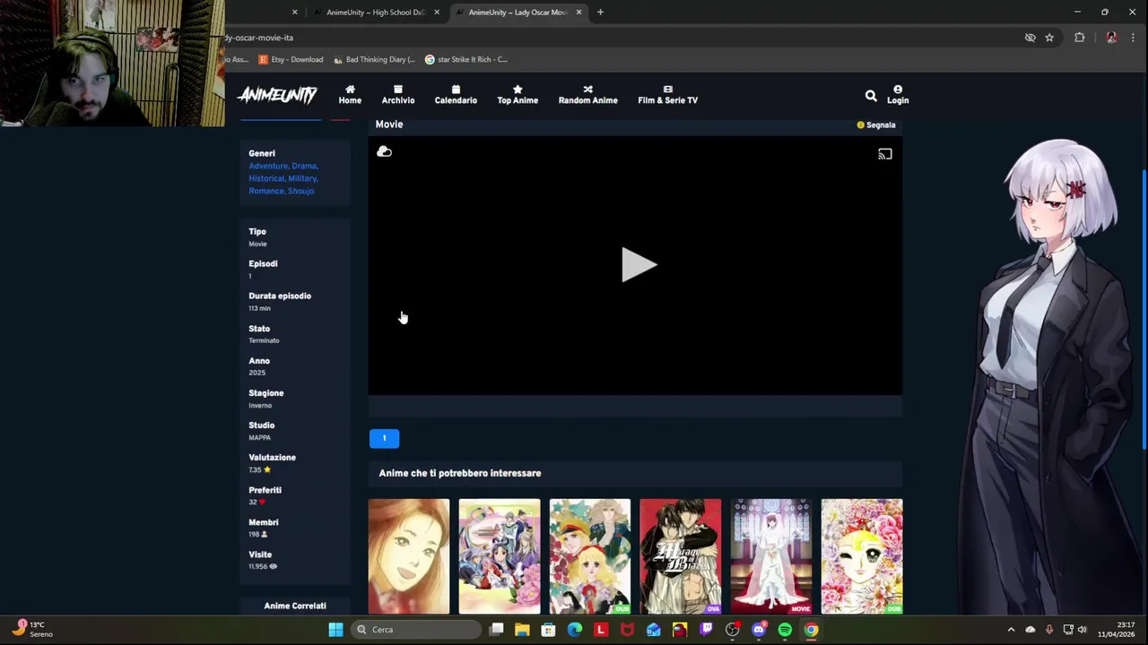Image resolution: width=1148 pixels, height=645 pixels.
Task: Click the crossed-eye tracking protection icon
Action: [1030, 38]
